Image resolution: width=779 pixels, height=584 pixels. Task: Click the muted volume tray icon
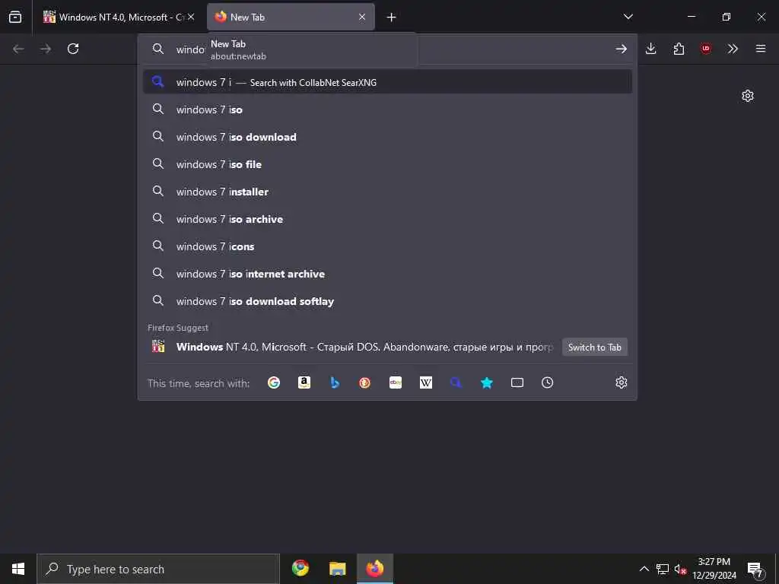[x=680, y=569]
